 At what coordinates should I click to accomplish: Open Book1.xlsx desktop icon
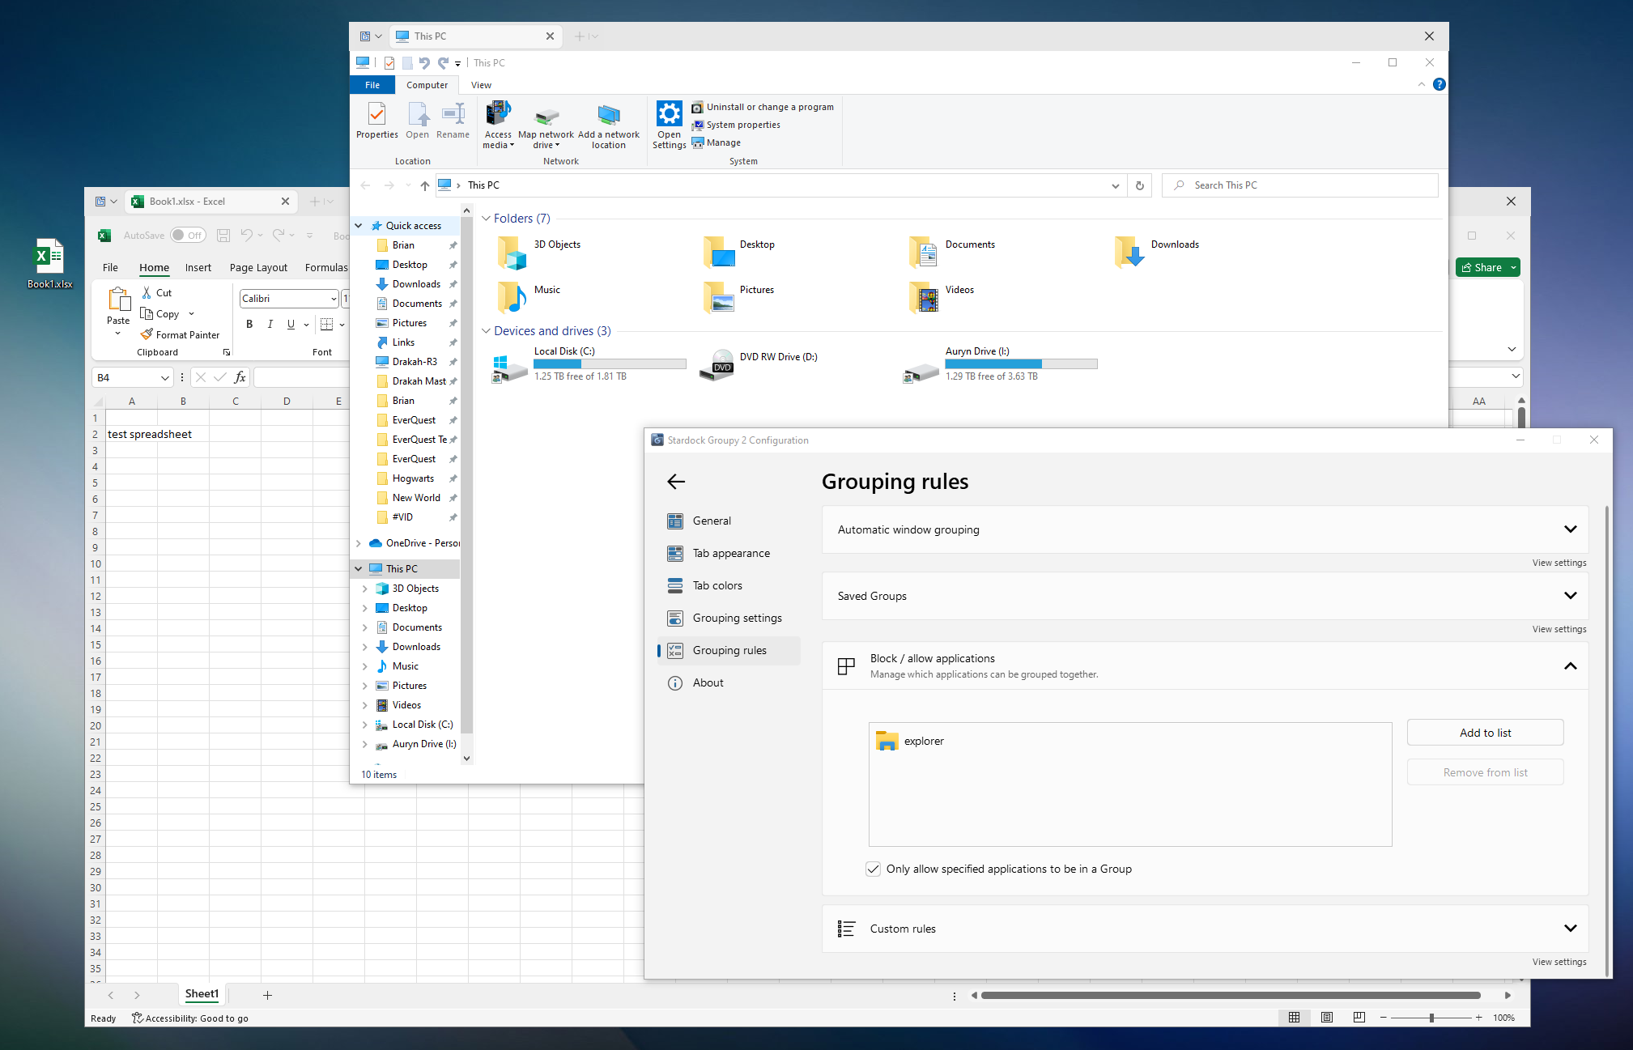point(49,262)
